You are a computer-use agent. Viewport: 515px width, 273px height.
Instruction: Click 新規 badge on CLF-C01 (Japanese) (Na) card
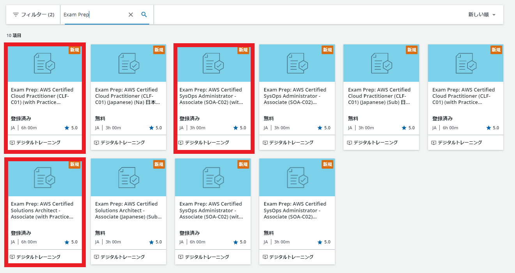coord(159,50)
